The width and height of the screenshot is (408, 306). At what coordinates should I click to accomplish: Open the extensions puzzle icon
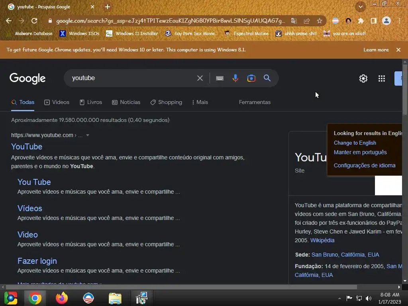tap(361, 21)
